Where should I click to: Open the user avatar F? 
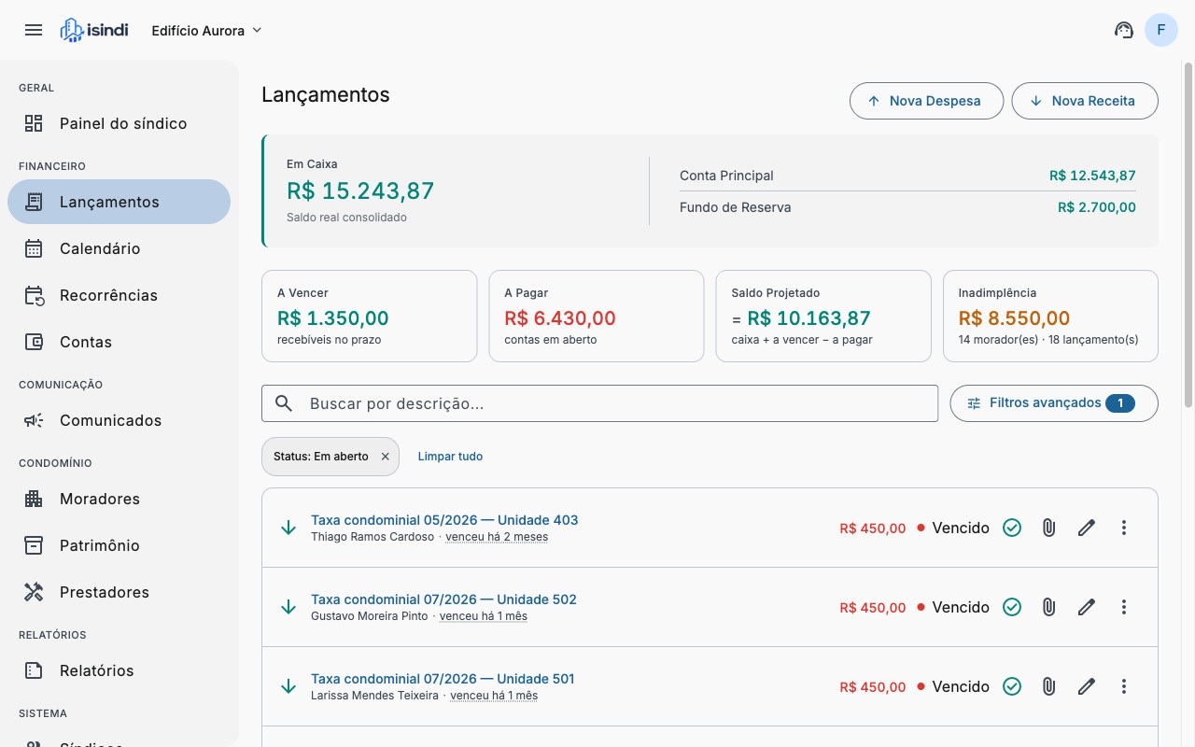(1161, 30)
